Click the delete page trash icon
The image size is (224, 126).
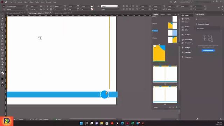[176, 107]
